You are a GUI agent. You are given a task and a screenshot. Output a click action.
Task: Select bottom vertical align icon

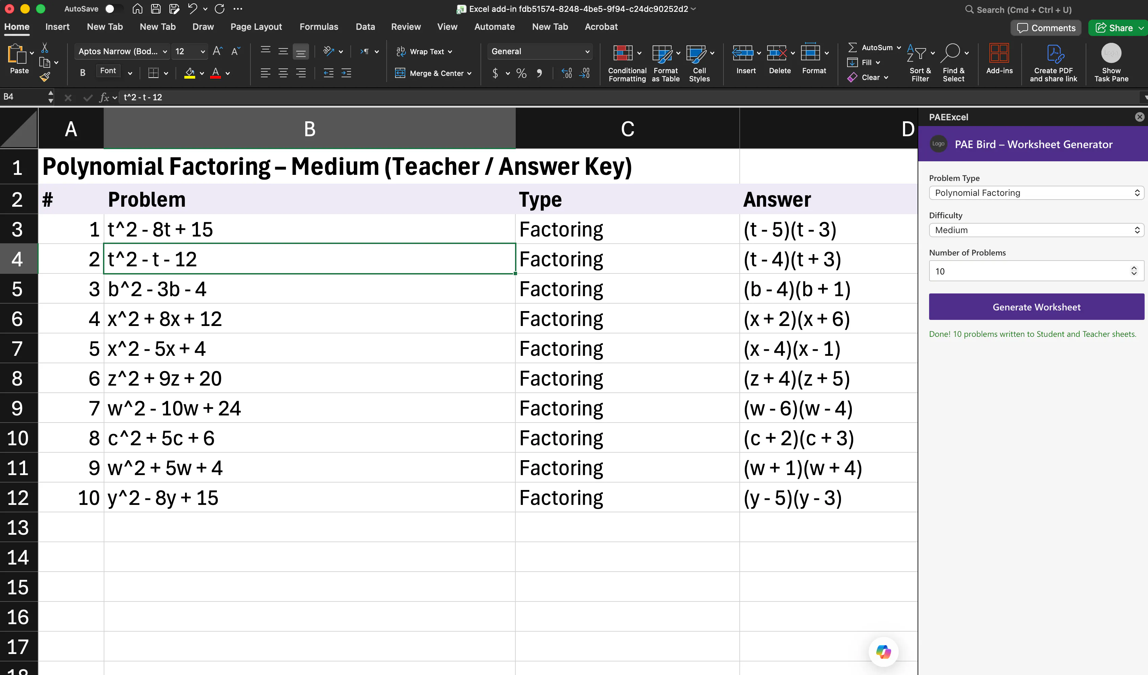pos(301,52)
